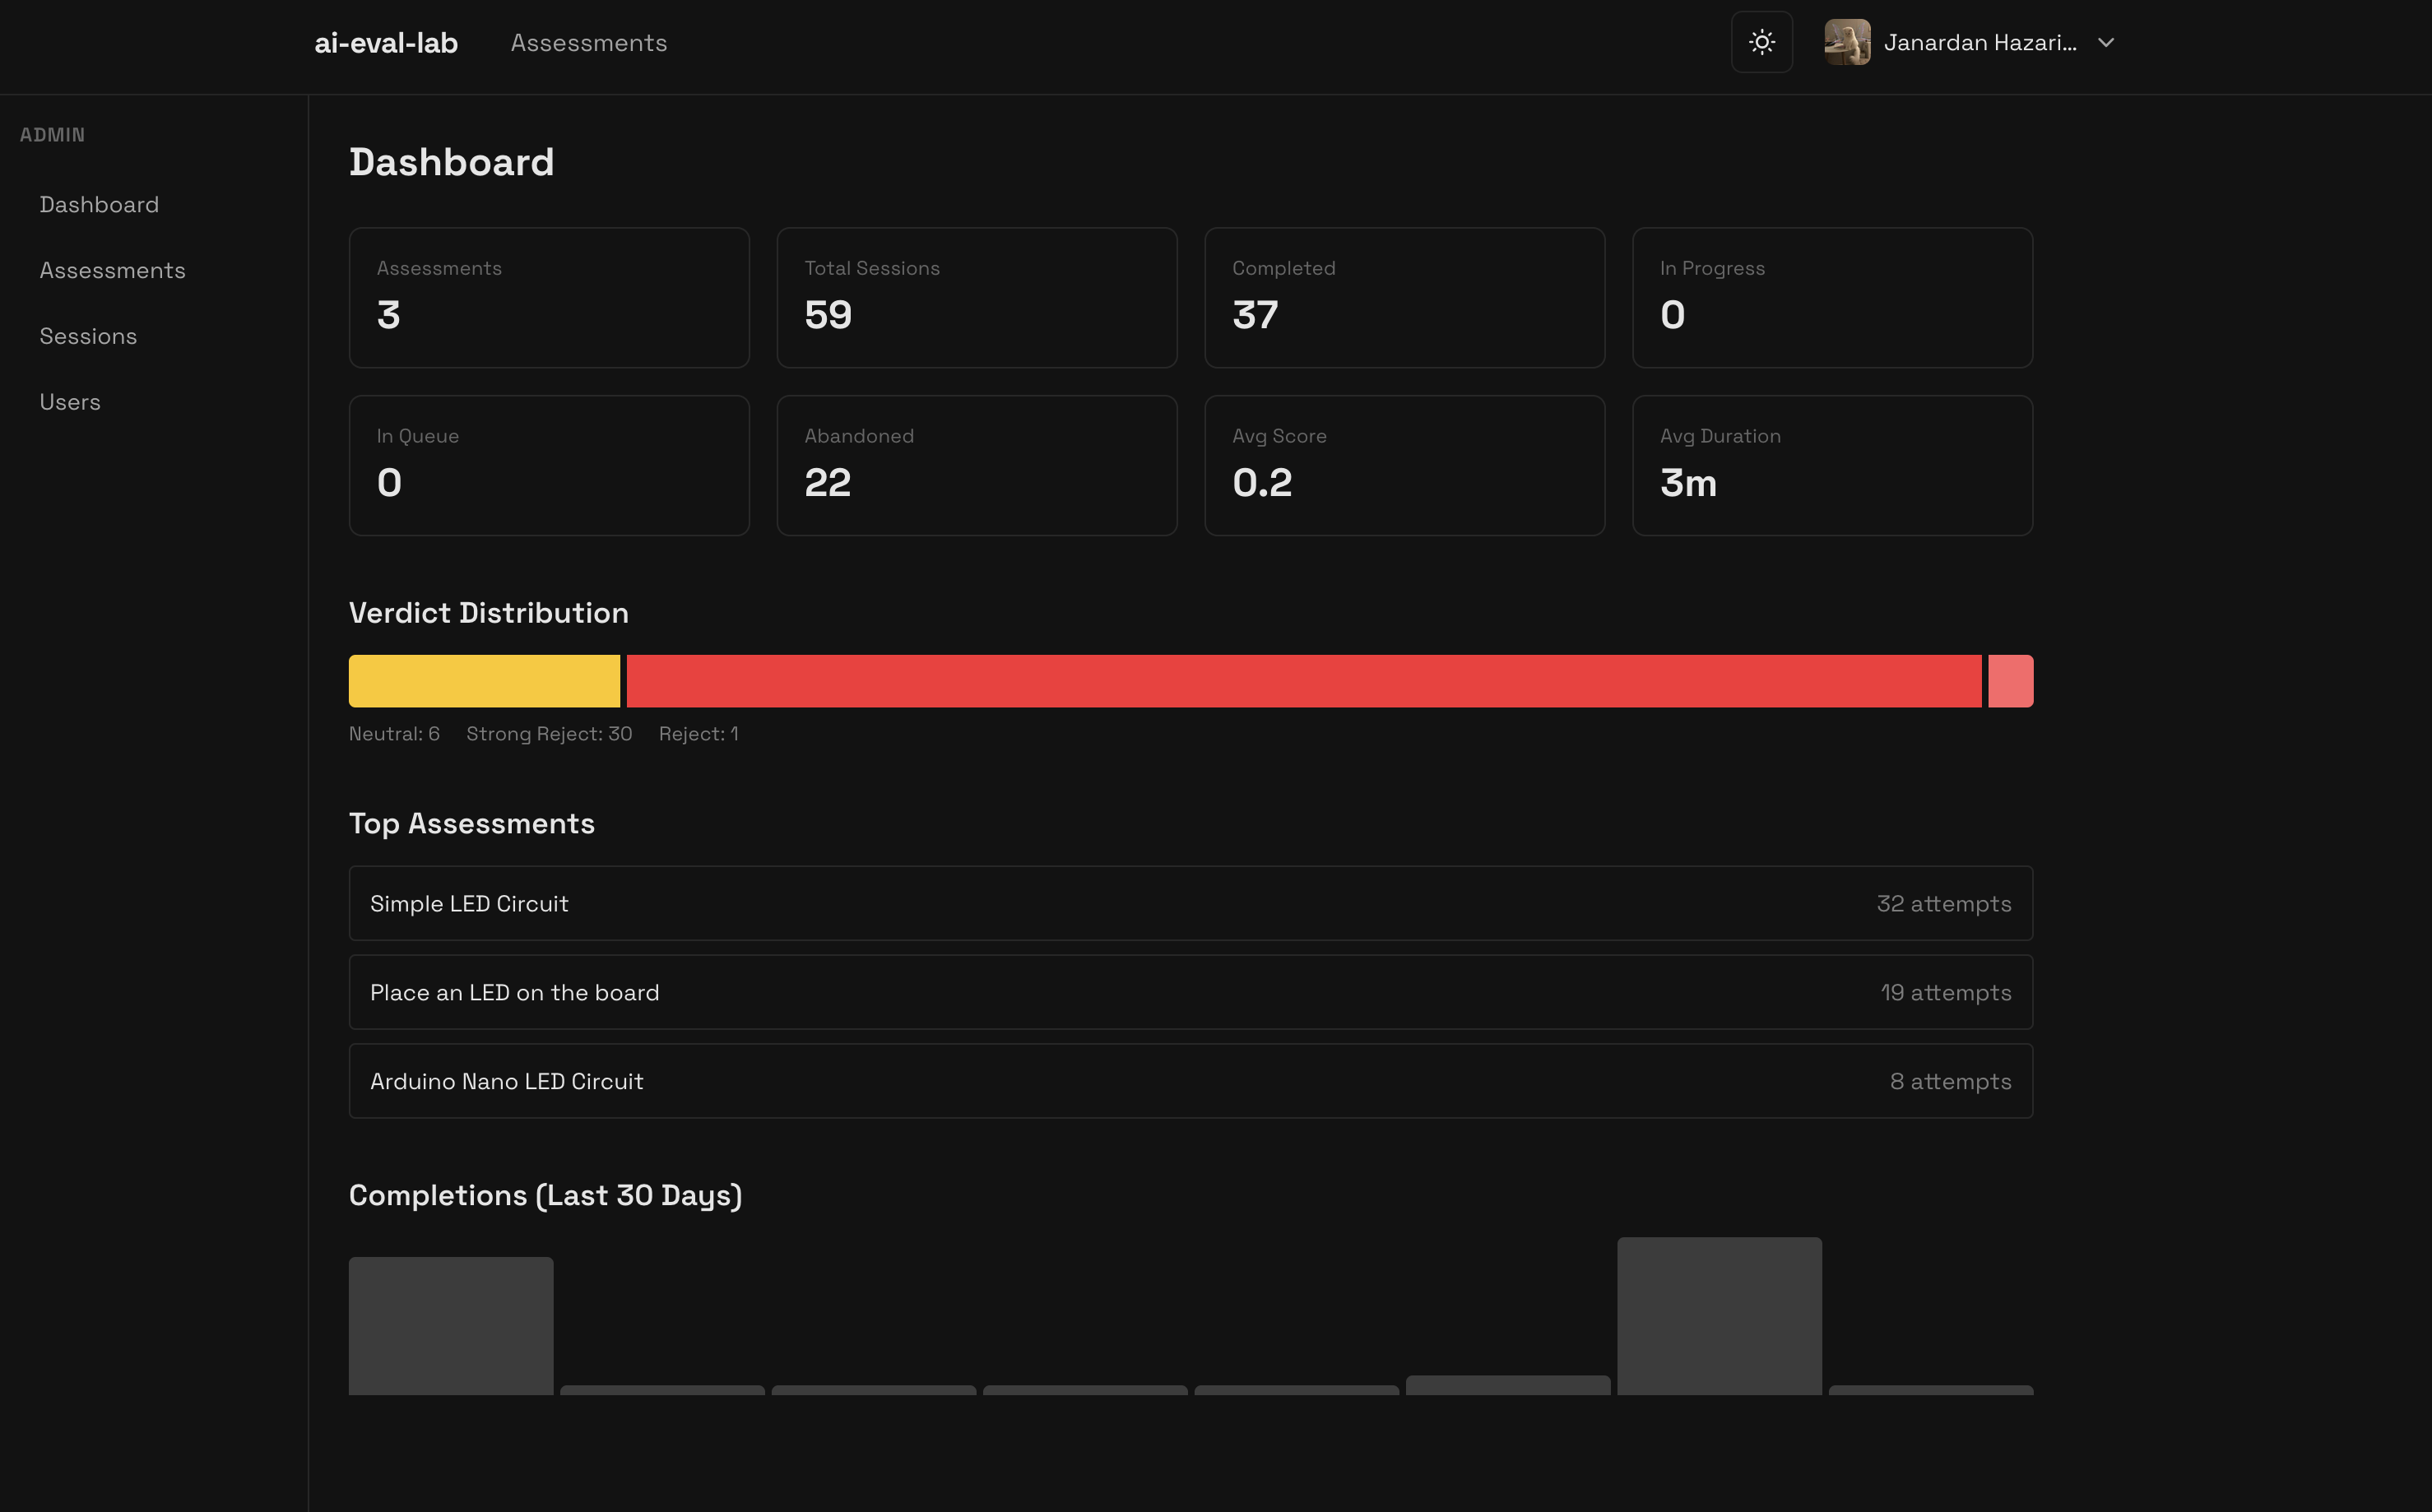This screenshot has height=1512, width=2432.
Task: Click the Completed stat card
Action: [1404, 297]
